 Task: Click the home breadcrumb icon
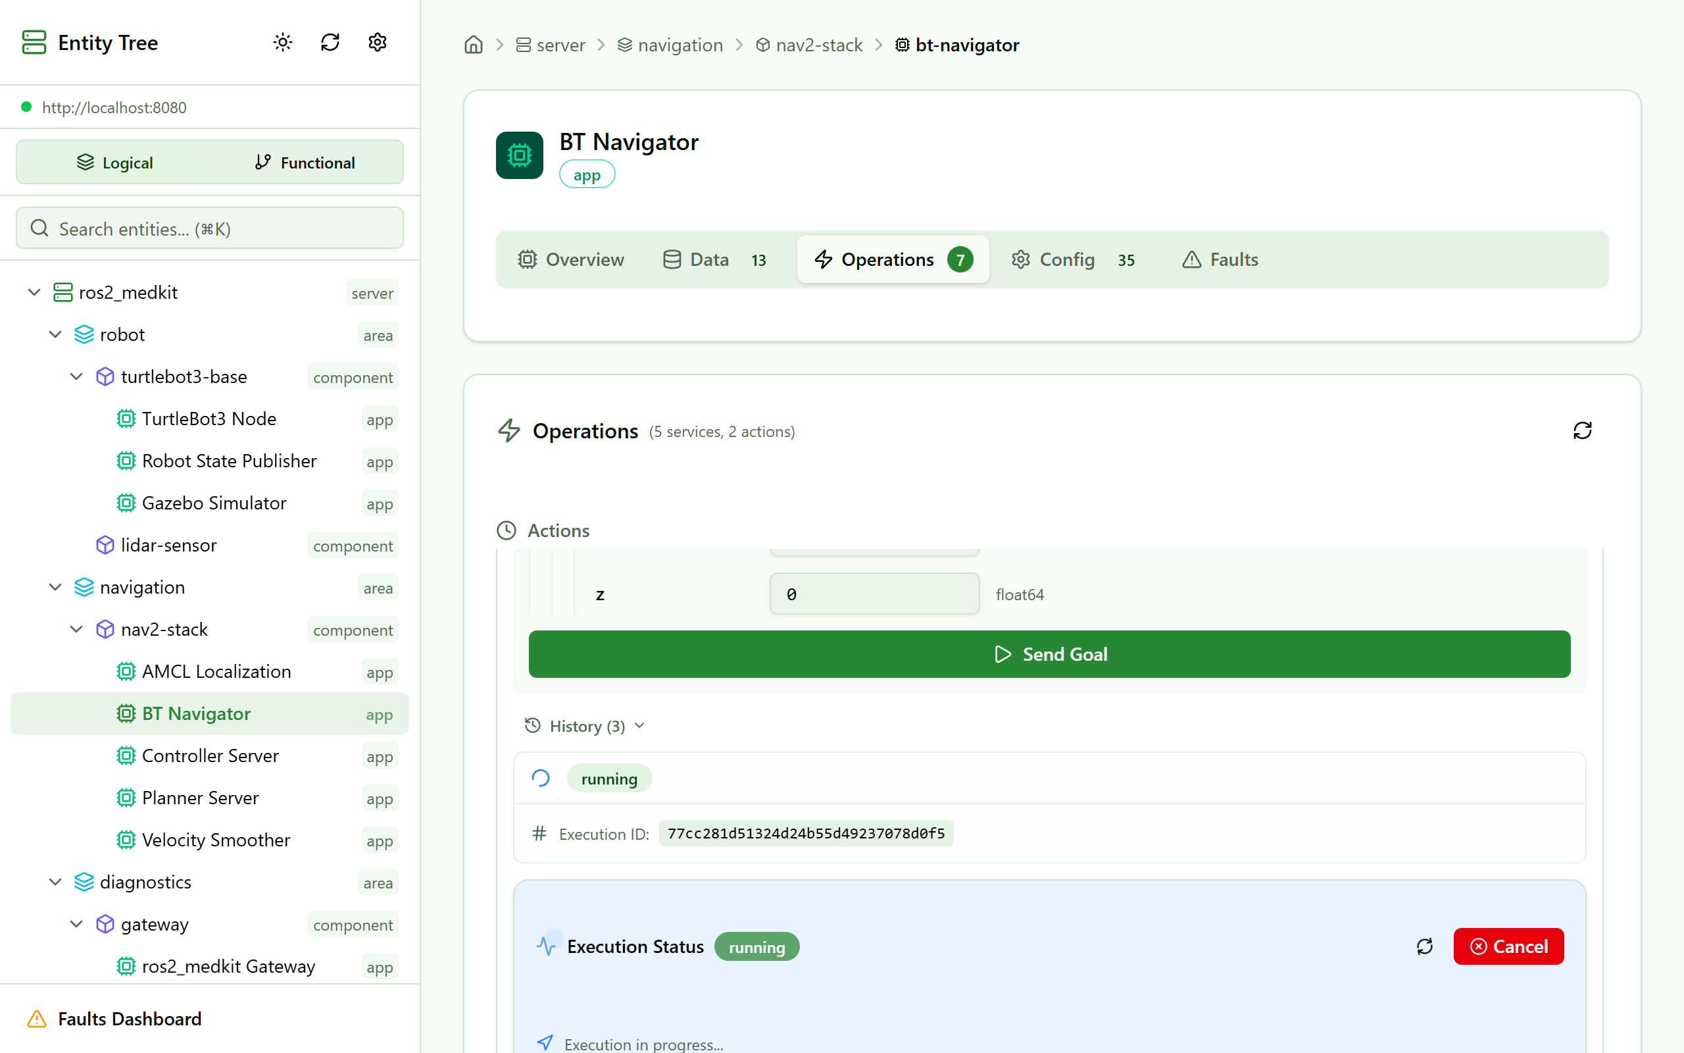473,45
